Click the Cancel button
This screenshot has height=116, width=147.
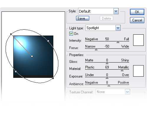(x=137, y=20)
